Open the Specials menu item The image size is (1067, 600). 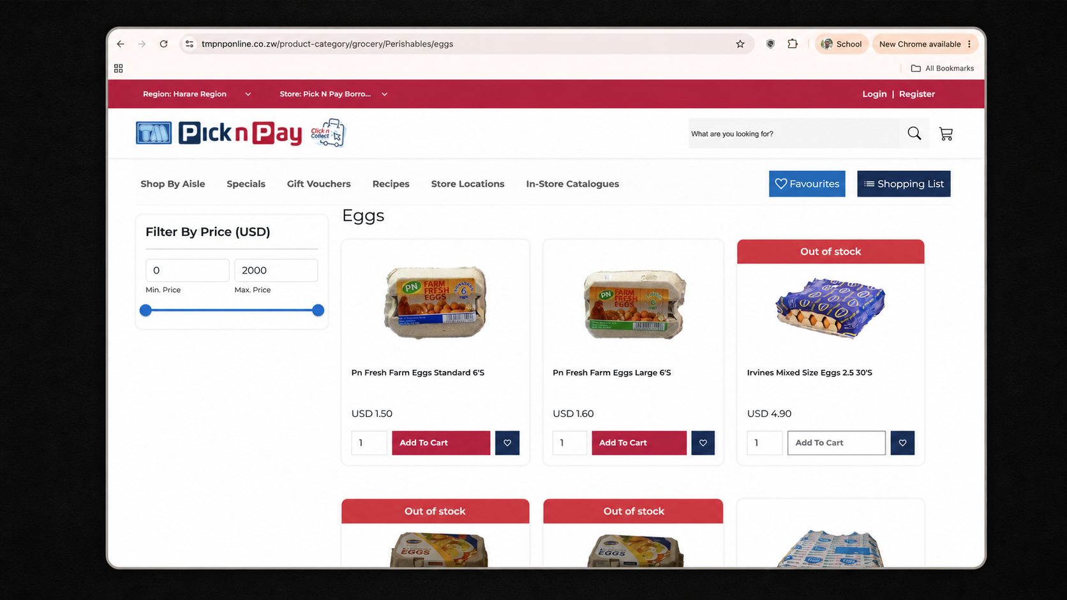[x=246, y=184]
